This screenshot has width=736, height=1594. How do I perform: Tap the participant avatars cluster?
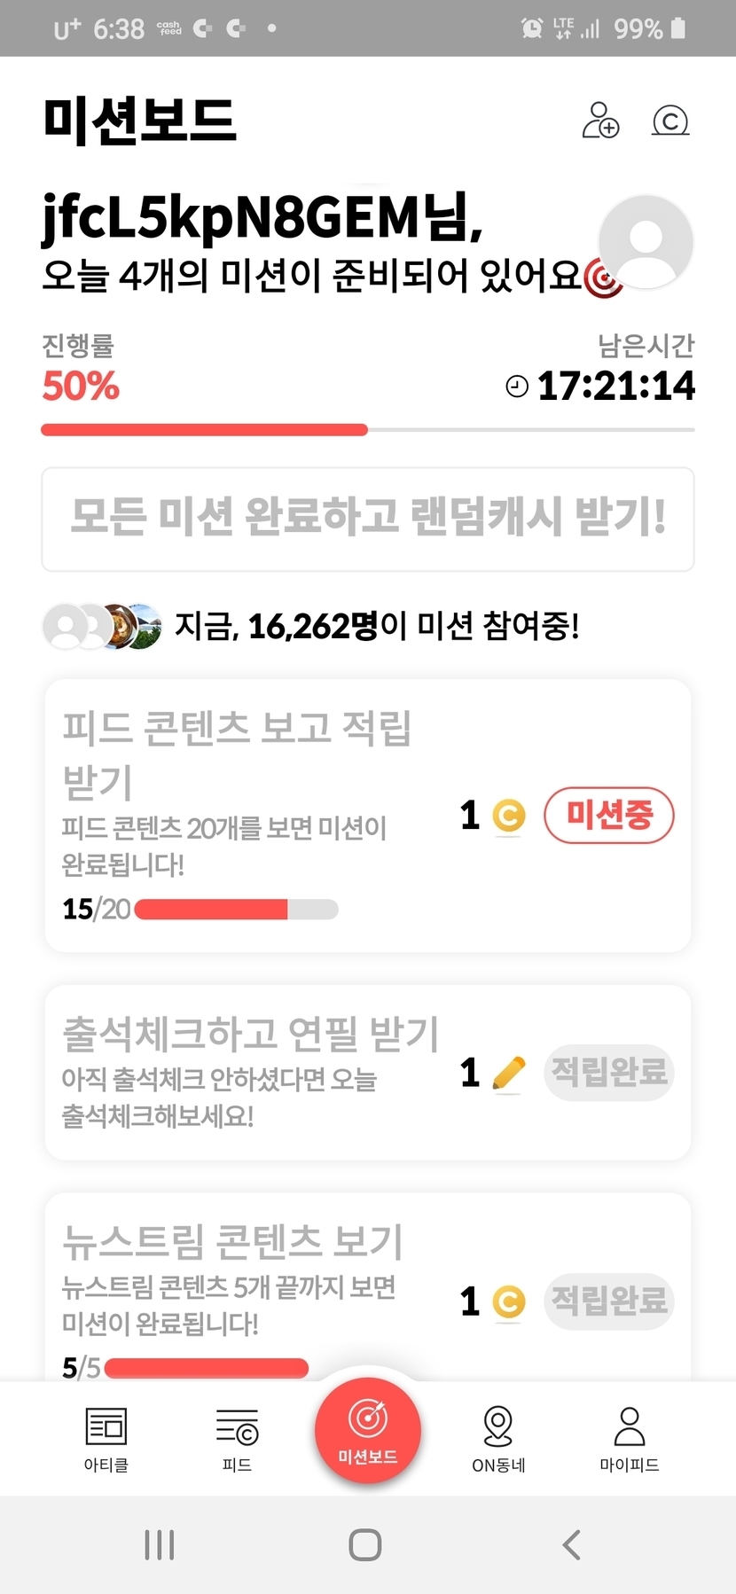[x=103, y=627]
